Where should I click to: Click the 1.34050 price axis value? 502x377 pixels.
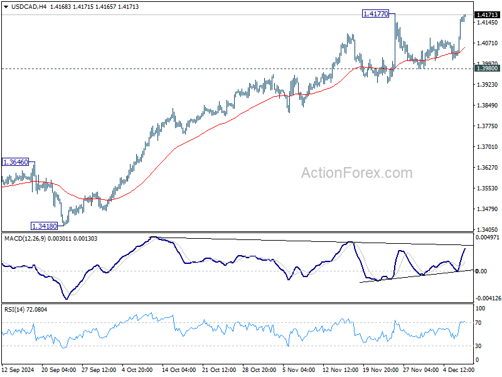(488, 229)
